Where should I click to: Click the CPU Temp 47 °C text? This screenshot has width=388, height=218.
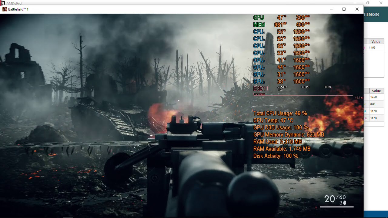pos(273,121)
